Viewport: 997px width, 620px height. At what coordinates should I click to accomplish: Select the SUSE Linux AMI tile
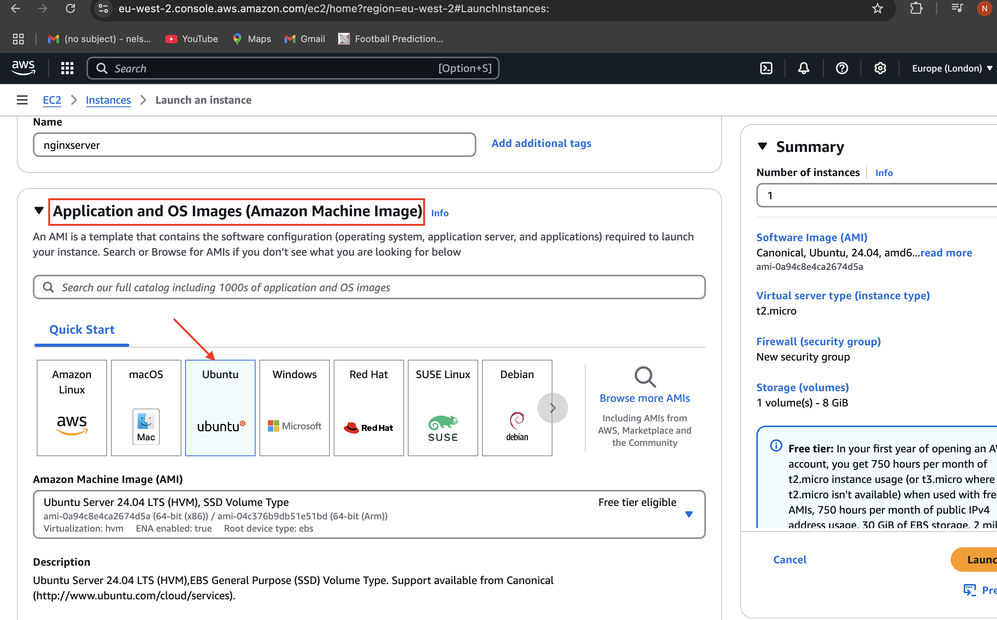point(443,408)
